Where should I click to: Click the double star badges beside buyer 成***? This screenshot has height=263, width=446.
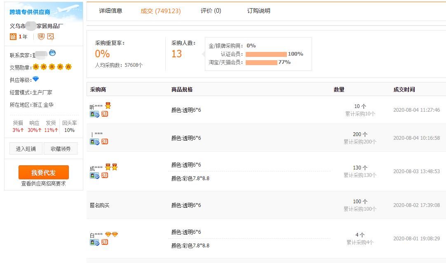point(110,167)
